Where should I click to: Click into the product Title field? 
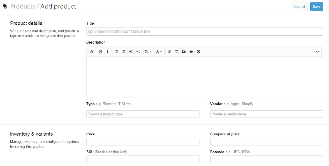coord(204,32)
